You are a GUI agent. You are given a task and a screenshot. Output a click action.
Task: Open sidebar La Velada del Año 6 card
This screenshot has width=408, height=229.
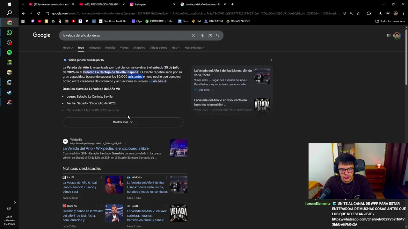click(x=223, y=73)
